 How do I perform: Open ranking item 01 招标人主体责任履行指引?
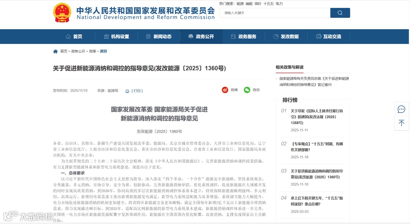click(x=317, y=117)
